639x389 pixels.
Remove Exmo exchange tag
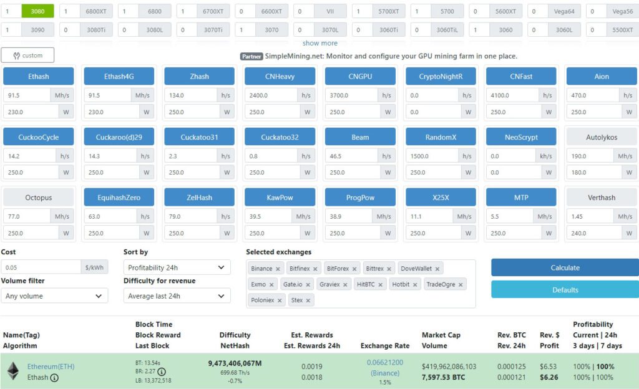tap(271, 285)
